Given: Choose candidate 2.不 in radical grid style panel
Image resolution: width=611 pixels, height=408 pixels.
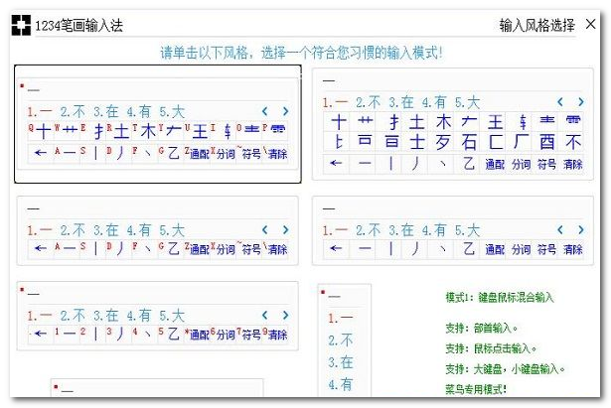Looking at the screenshot, I should click(369, 103).
